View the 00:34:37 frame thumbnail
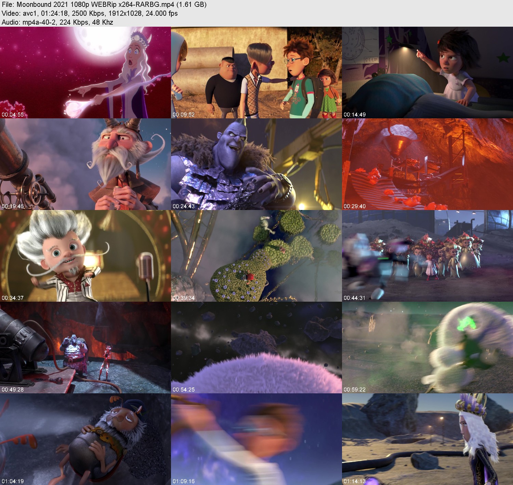The height and width of the screenshot is (485, 513). click(x=85, y=256)
